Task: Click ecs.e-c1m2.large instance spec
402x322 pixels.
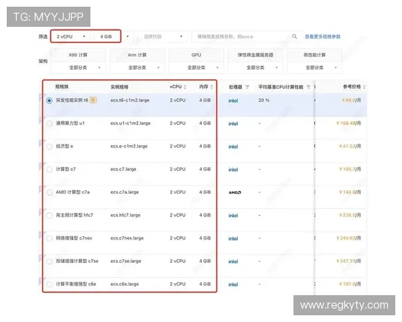Action: pyautogui.click(x=129, y=146)
